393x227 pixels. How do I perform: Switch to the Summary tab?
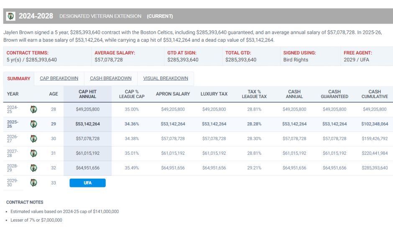pyautogui.click(x=19, y=78)
